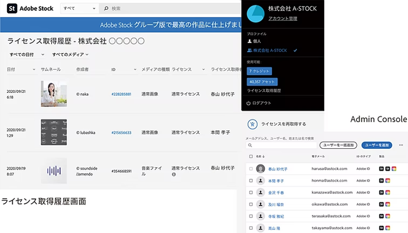
Task: Open the woman photo thumbnail
Action: (x=54, y=93)
